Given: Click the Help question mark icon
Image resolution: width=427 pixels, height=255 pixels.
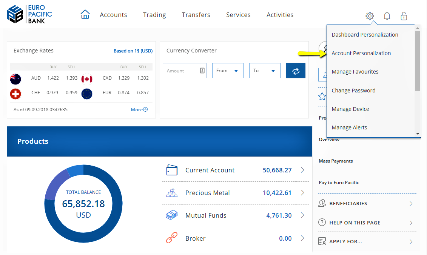Looking at the screenshot, I should pyautogui.click(x=322, y=222).
